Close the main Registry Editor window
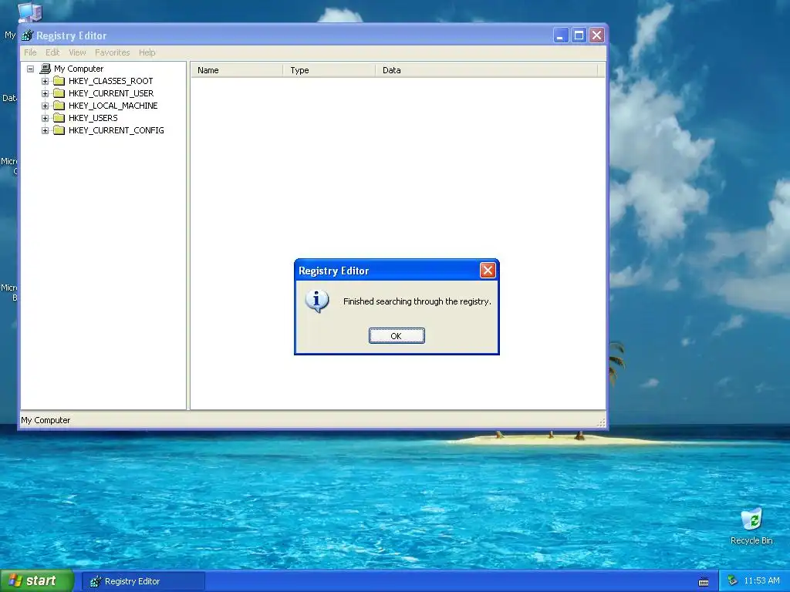Screen dimensions: 790x592 [x=596, y=35]
